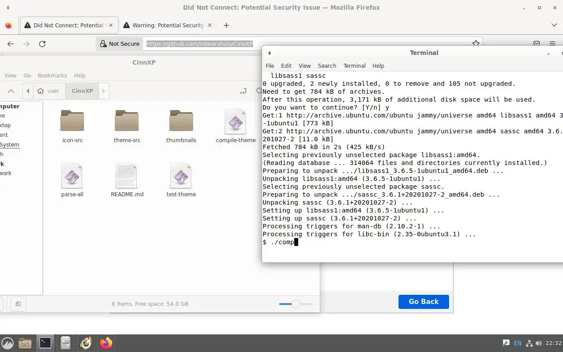Click the breadcrumb right arrow
The width and height of the screenshot is (563, 352).
[x=104, y=91]
